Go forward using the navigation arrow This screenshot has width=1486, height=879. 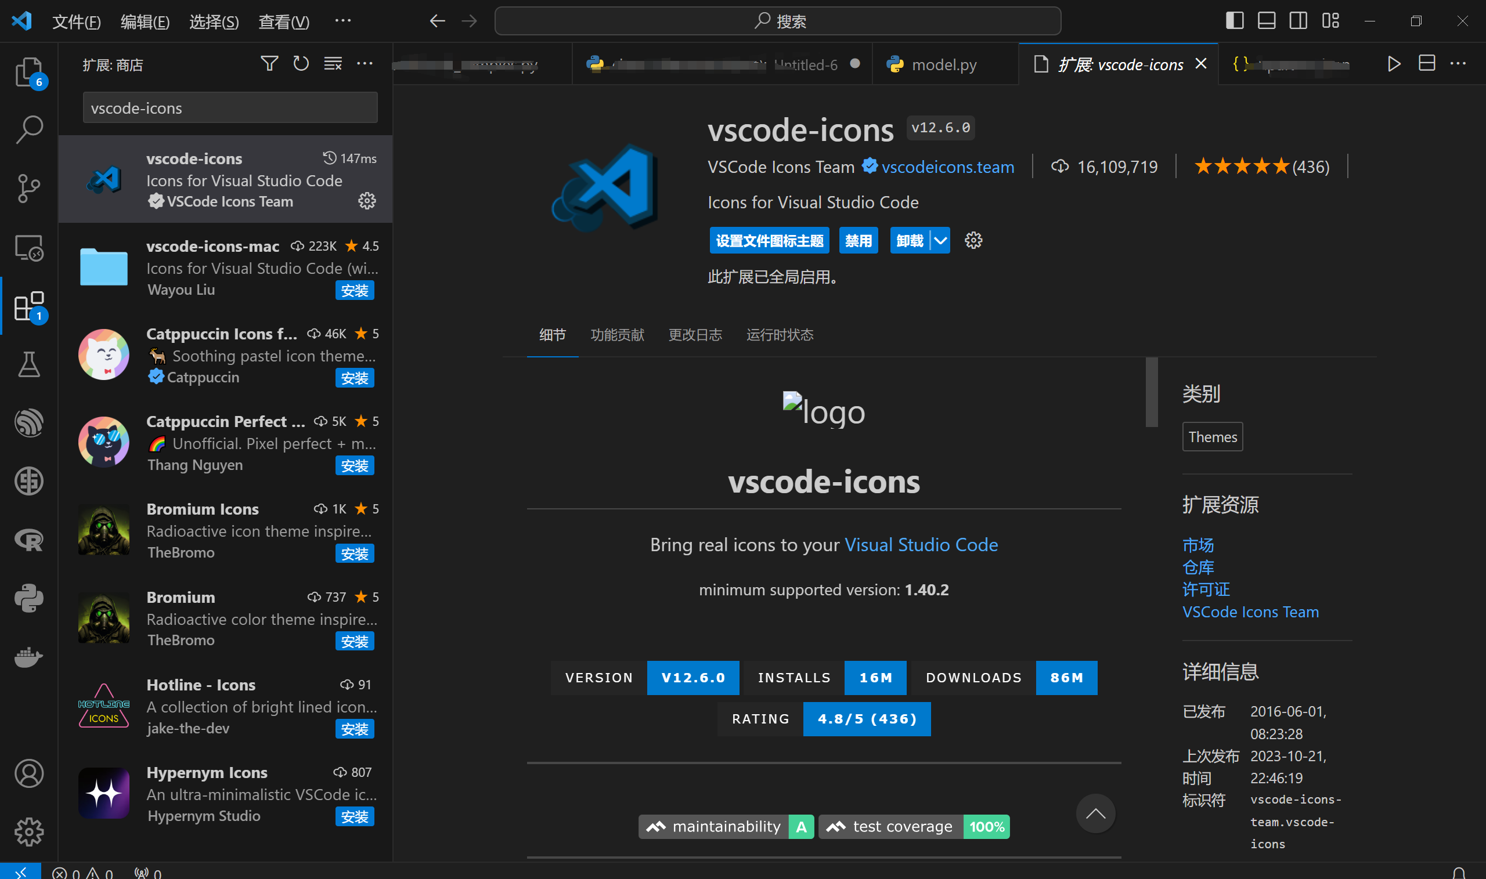click(x=469, y=21)
